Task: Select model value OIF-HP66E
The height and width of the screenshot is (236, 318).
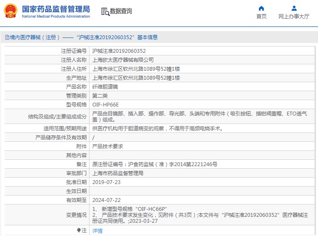Action: pos(105,105)
